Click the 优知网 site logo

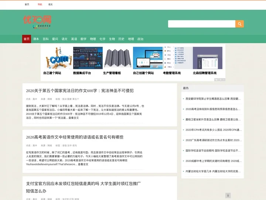pos(37,22)
